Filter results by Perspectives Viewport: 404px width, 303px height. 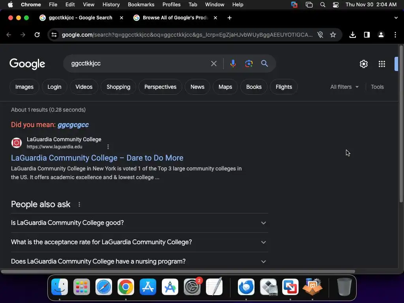(160, 87)
